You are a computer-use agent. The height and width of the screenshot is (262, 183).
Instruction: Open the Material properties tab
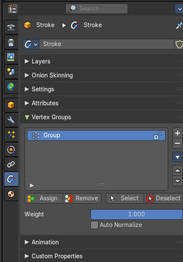[x=11, y=194]
